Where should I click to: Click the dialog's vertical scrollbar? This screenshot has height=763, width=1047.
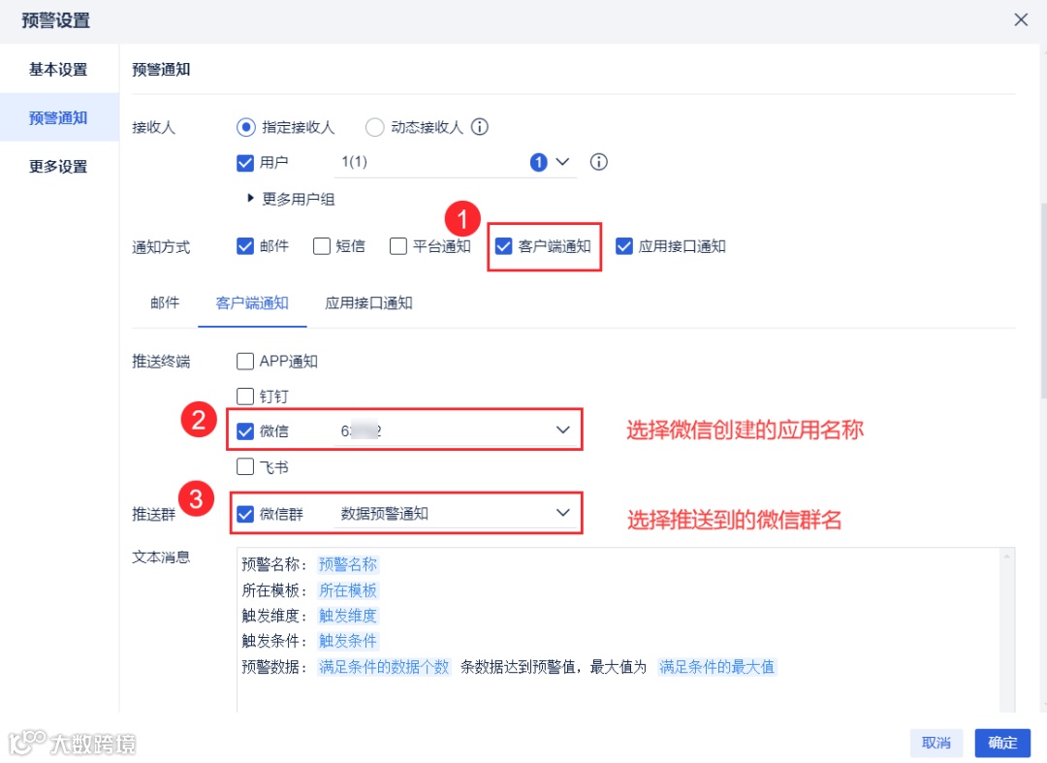tap(1043, 301)
